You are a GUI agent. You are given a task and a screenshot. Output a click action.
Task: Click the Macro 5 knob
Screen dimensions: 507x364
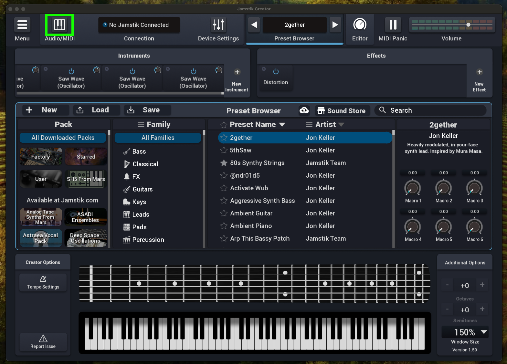(444, 227)
